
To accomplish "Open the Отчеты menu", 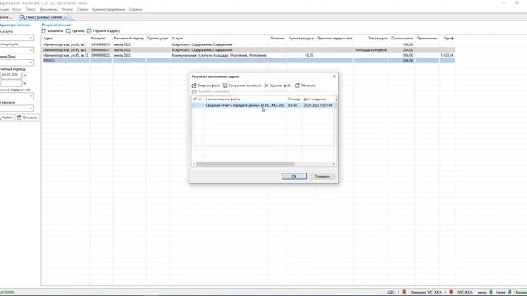I will (x=68, y=9).
